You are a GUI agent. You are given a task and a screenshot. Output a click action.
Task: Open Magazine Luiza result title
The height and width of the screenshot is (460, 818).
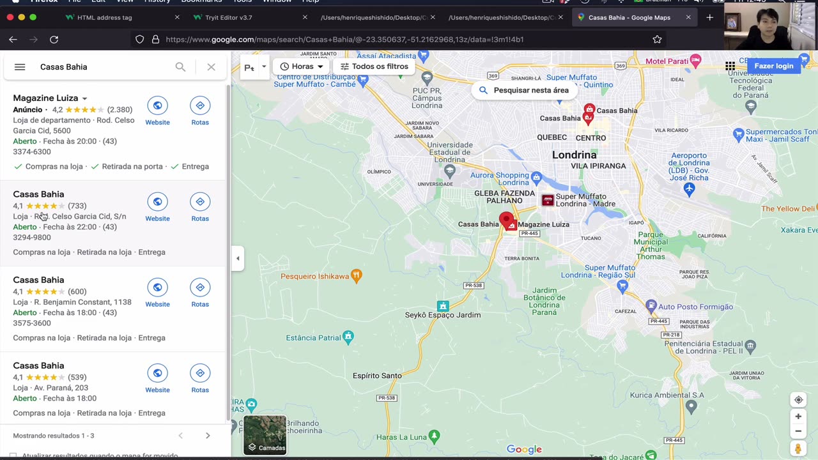(x=45, y=98)
